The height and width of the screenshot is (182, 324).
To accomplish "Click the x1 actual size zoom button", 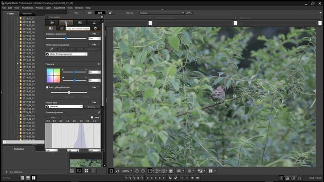I will 117,171.
